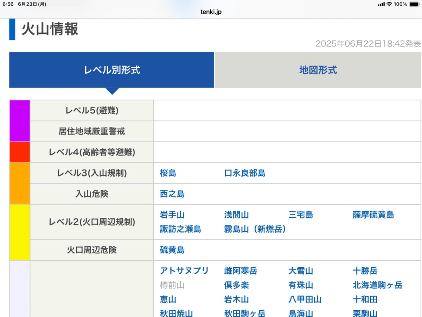The width and height of the screenshot is (422, 317).
Task: Open the 薩摩硫黄島 link
Action: (x=373, y=215)
